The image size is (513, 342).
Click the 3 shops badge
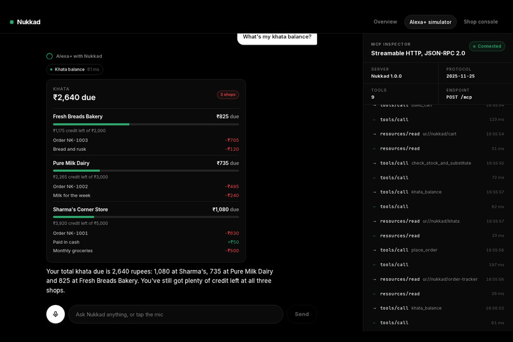(228, 95)
